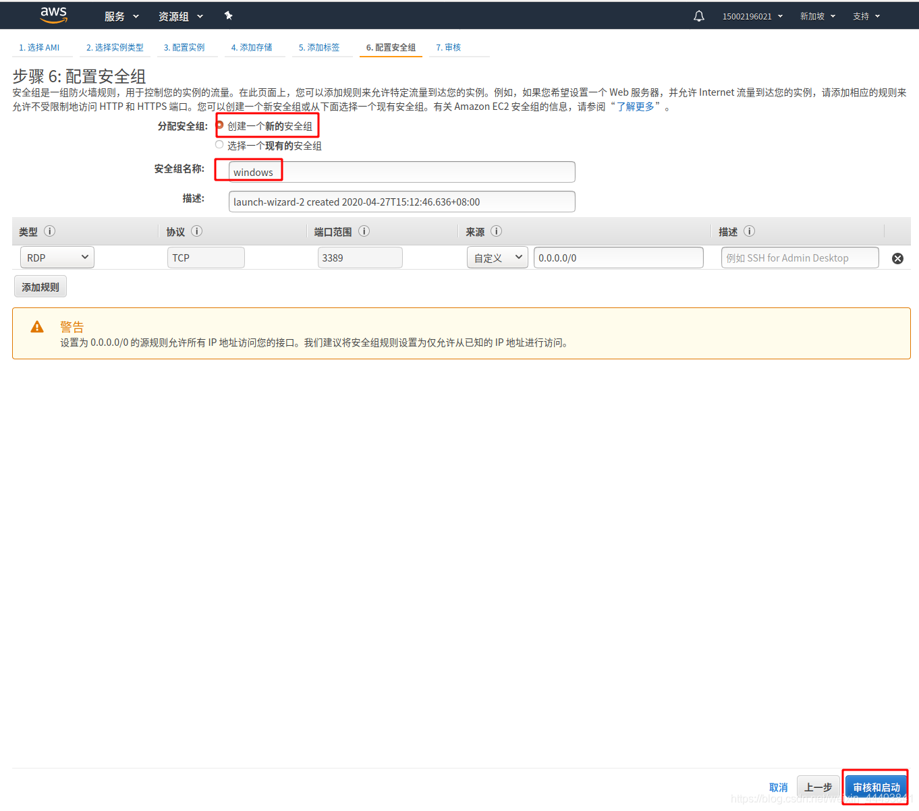Click the 审核和启动 review and launch button
This screenshot has height=811, width=919.
pyautogui.click(x=876, y=787)
